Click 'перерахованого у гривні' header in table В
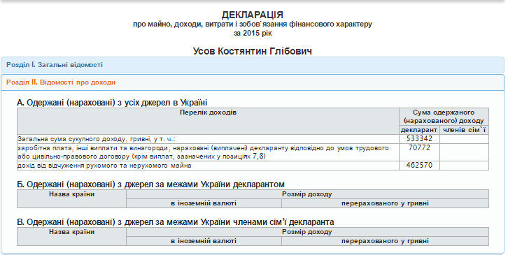Viewport: 508px width, 255px height. 385,242
